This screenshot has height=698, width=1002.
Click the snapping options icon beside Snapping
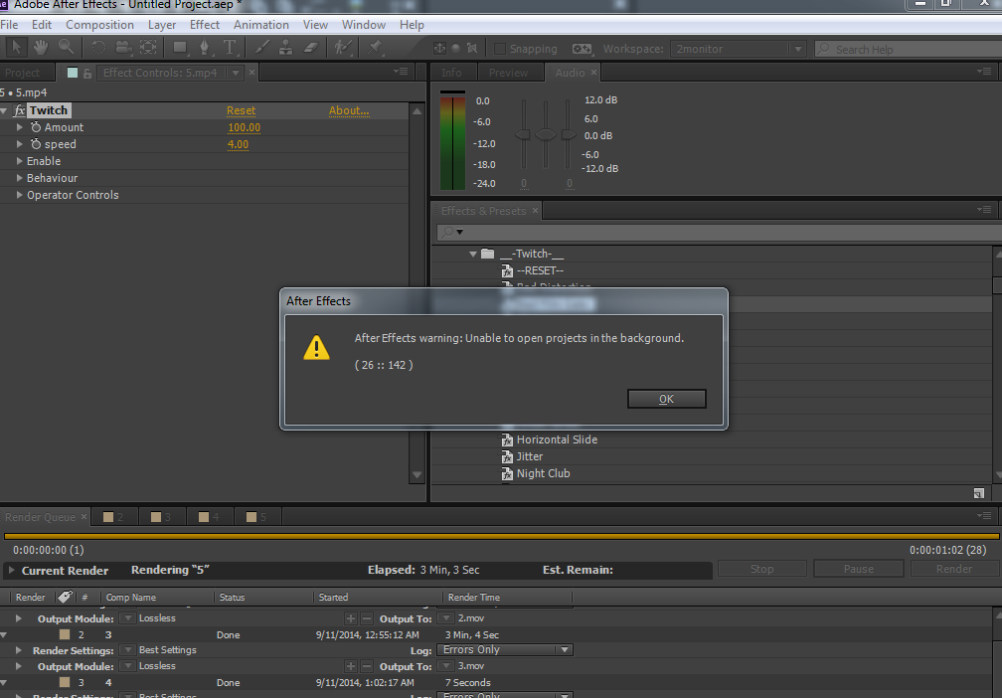click(583, 50)
